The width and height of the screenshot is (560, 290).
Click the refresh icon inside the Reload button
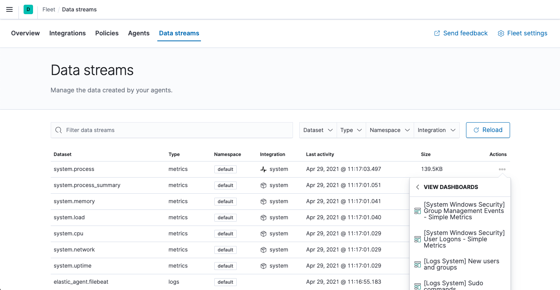tap(476, 130)
